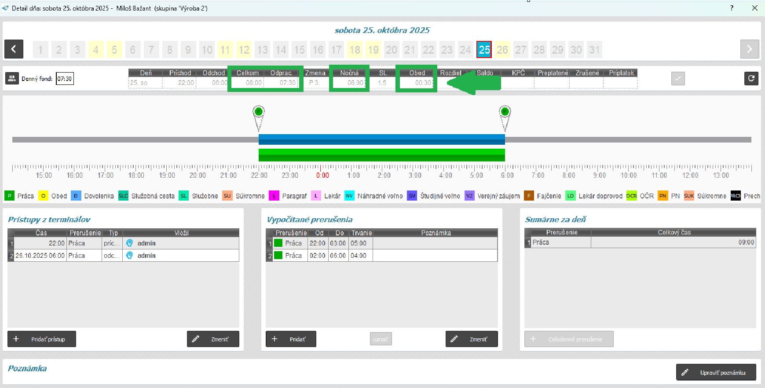Viewport: 765px width, 388px height.
Task: Select day 26 in the calendar strip
Action: 502,50
